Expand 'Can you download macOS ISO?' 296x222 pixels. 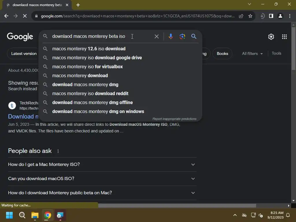[x=102, y=179]
